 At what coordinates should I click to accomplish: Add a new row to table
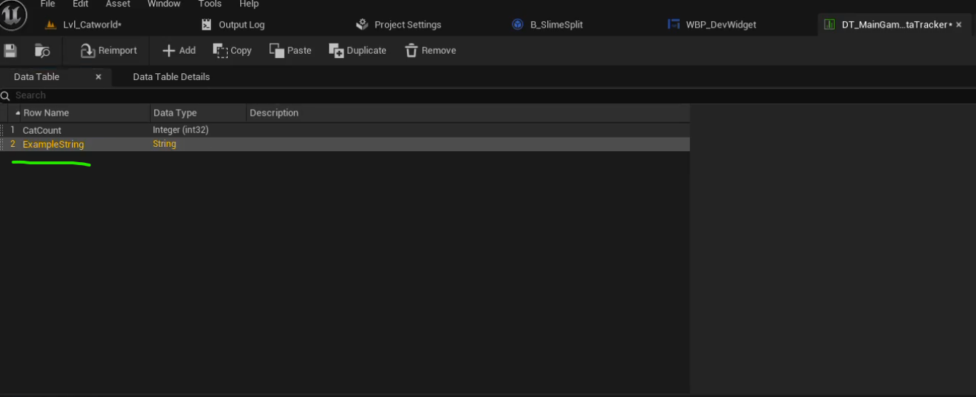click(178, 50)
